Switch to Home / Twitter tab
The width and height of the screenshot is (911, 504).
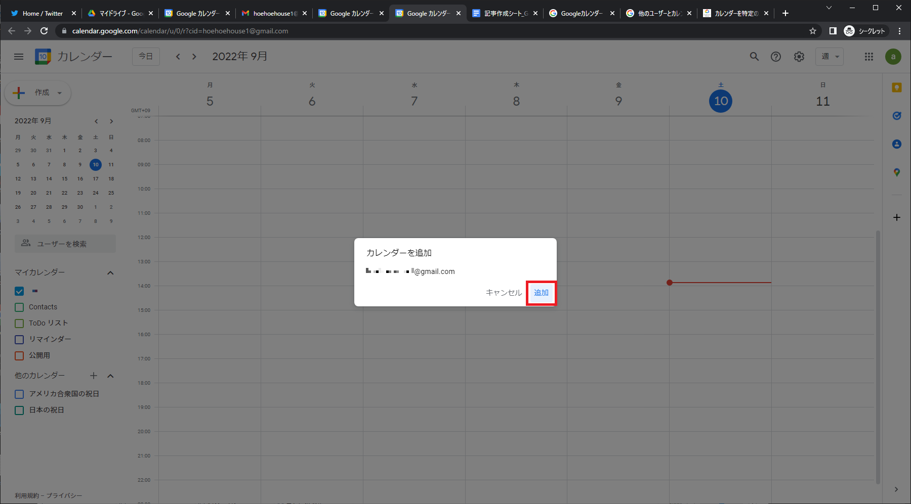click(x=43, y=13)
